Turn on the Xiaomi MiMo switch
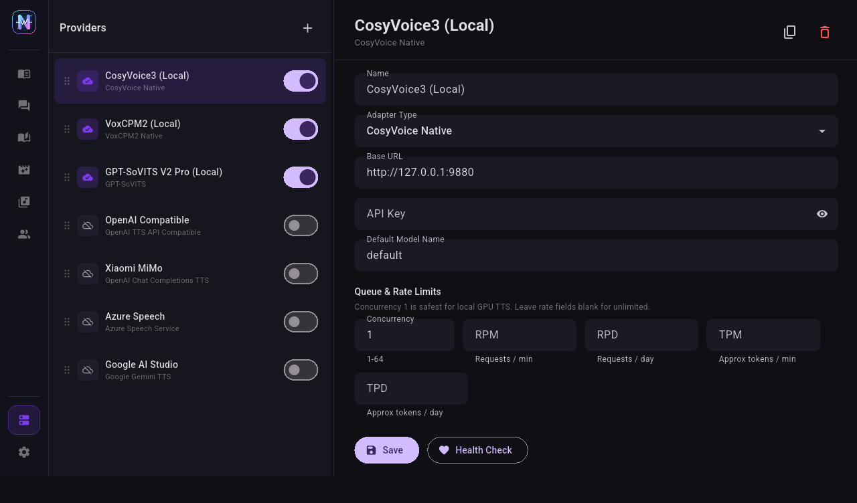Viewport: 857px width, 503px height. 301,274
